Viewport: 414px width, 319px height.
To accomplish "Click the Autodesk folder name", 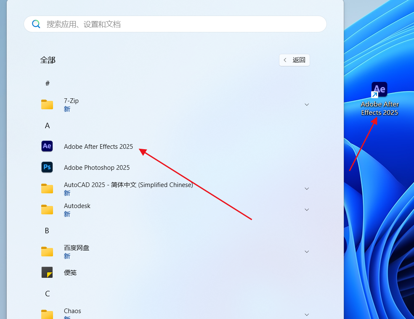I will (x=77, y=206).
